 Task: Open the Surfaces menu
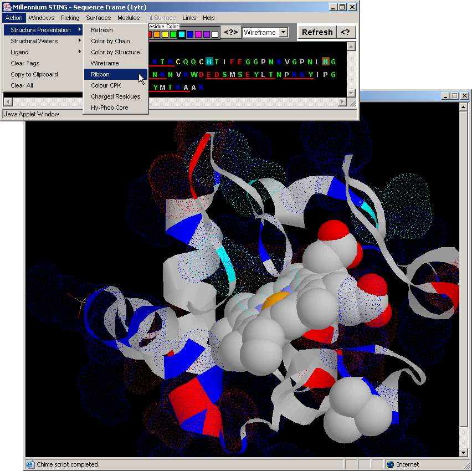[98, 18]
